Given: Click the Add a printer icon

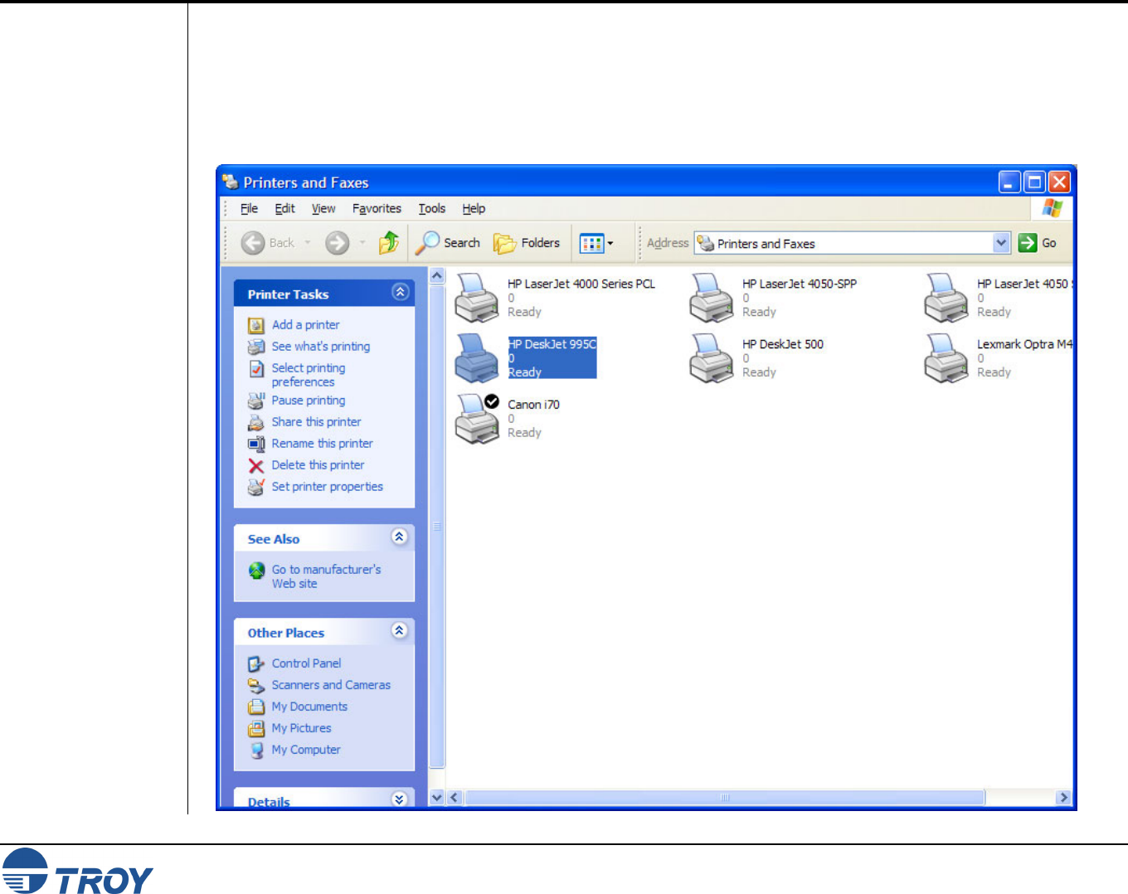Looking at the screenshot, I should pyautogui.click(x=256, y=325).
